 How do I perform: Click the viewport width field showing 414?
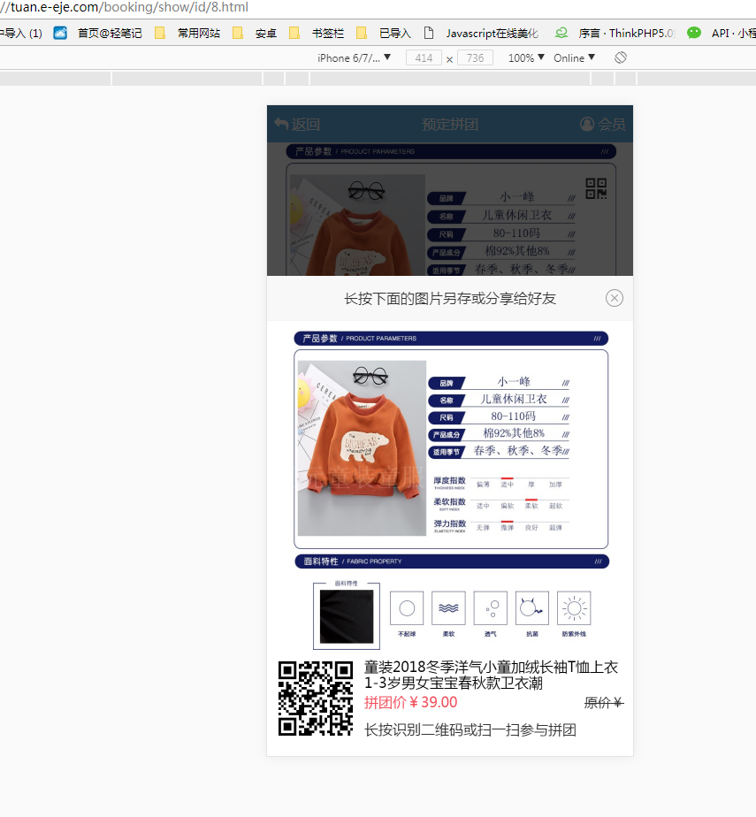[424, 57]
